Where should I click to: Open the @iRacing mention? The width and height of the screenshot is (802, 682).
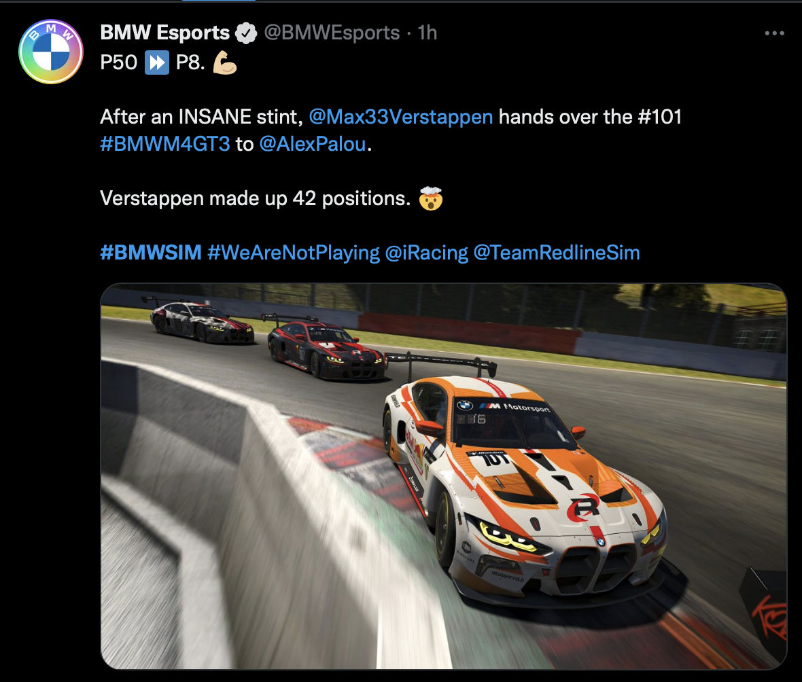[x=426, y=253]
